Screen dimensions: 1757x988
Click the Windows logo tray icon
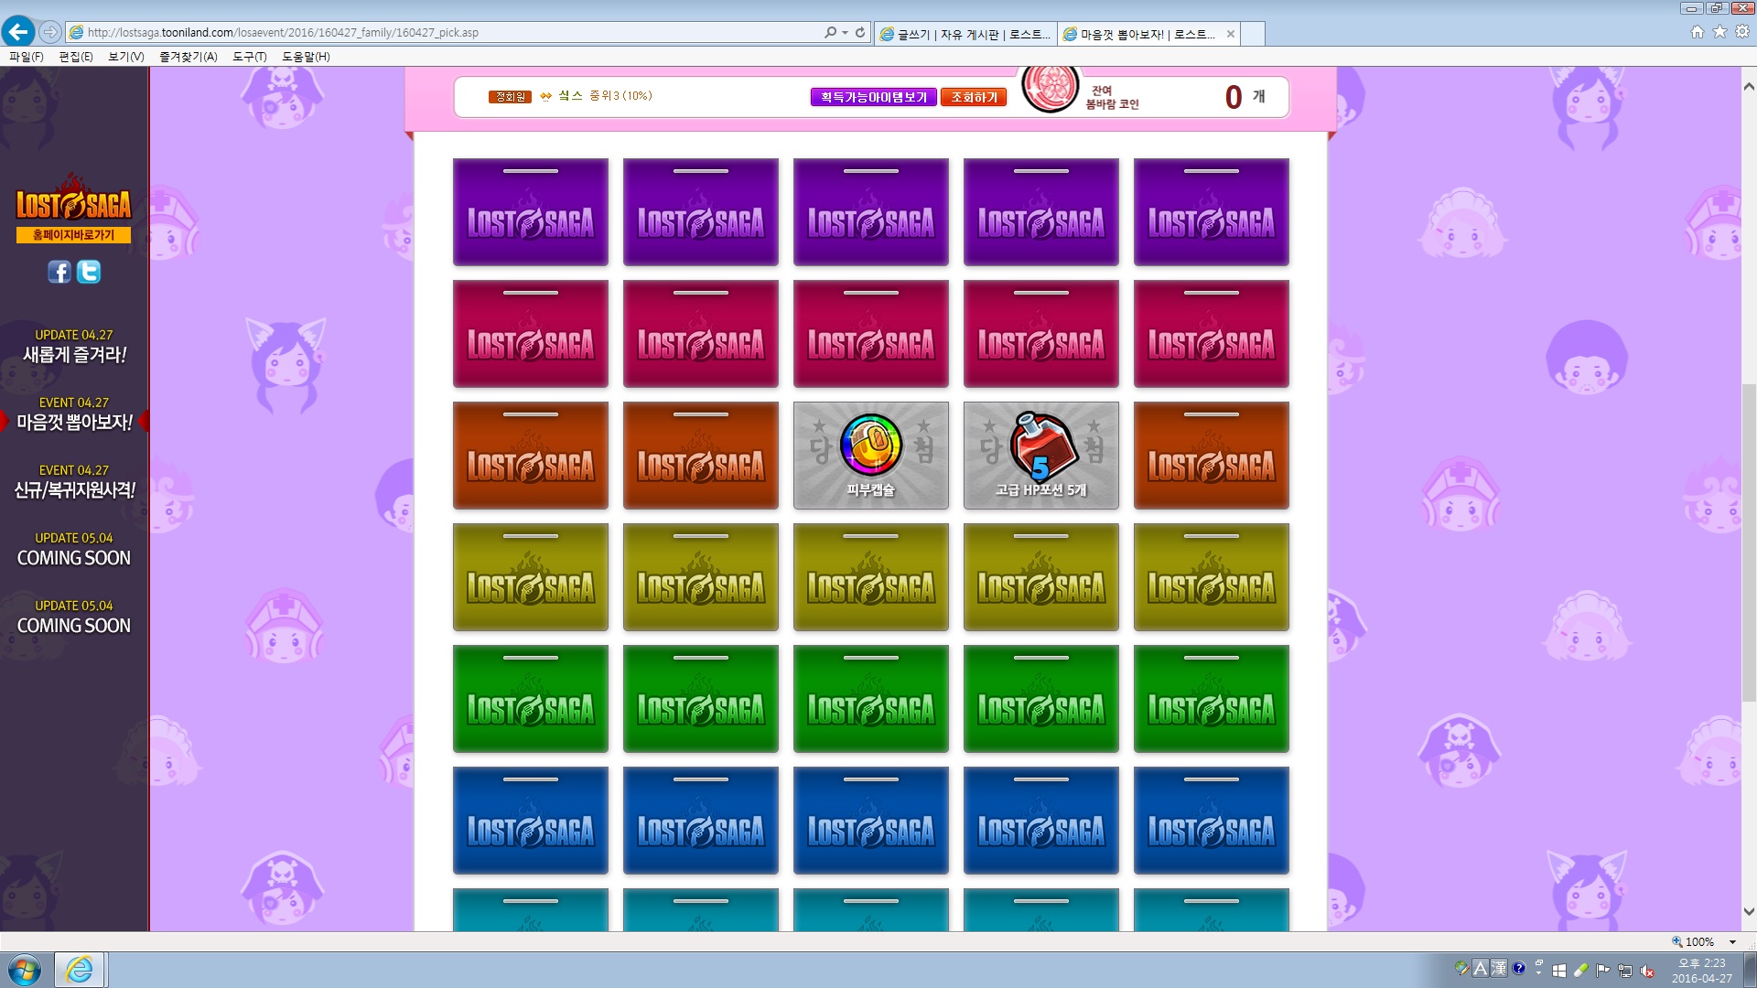tap(1559, 971)
